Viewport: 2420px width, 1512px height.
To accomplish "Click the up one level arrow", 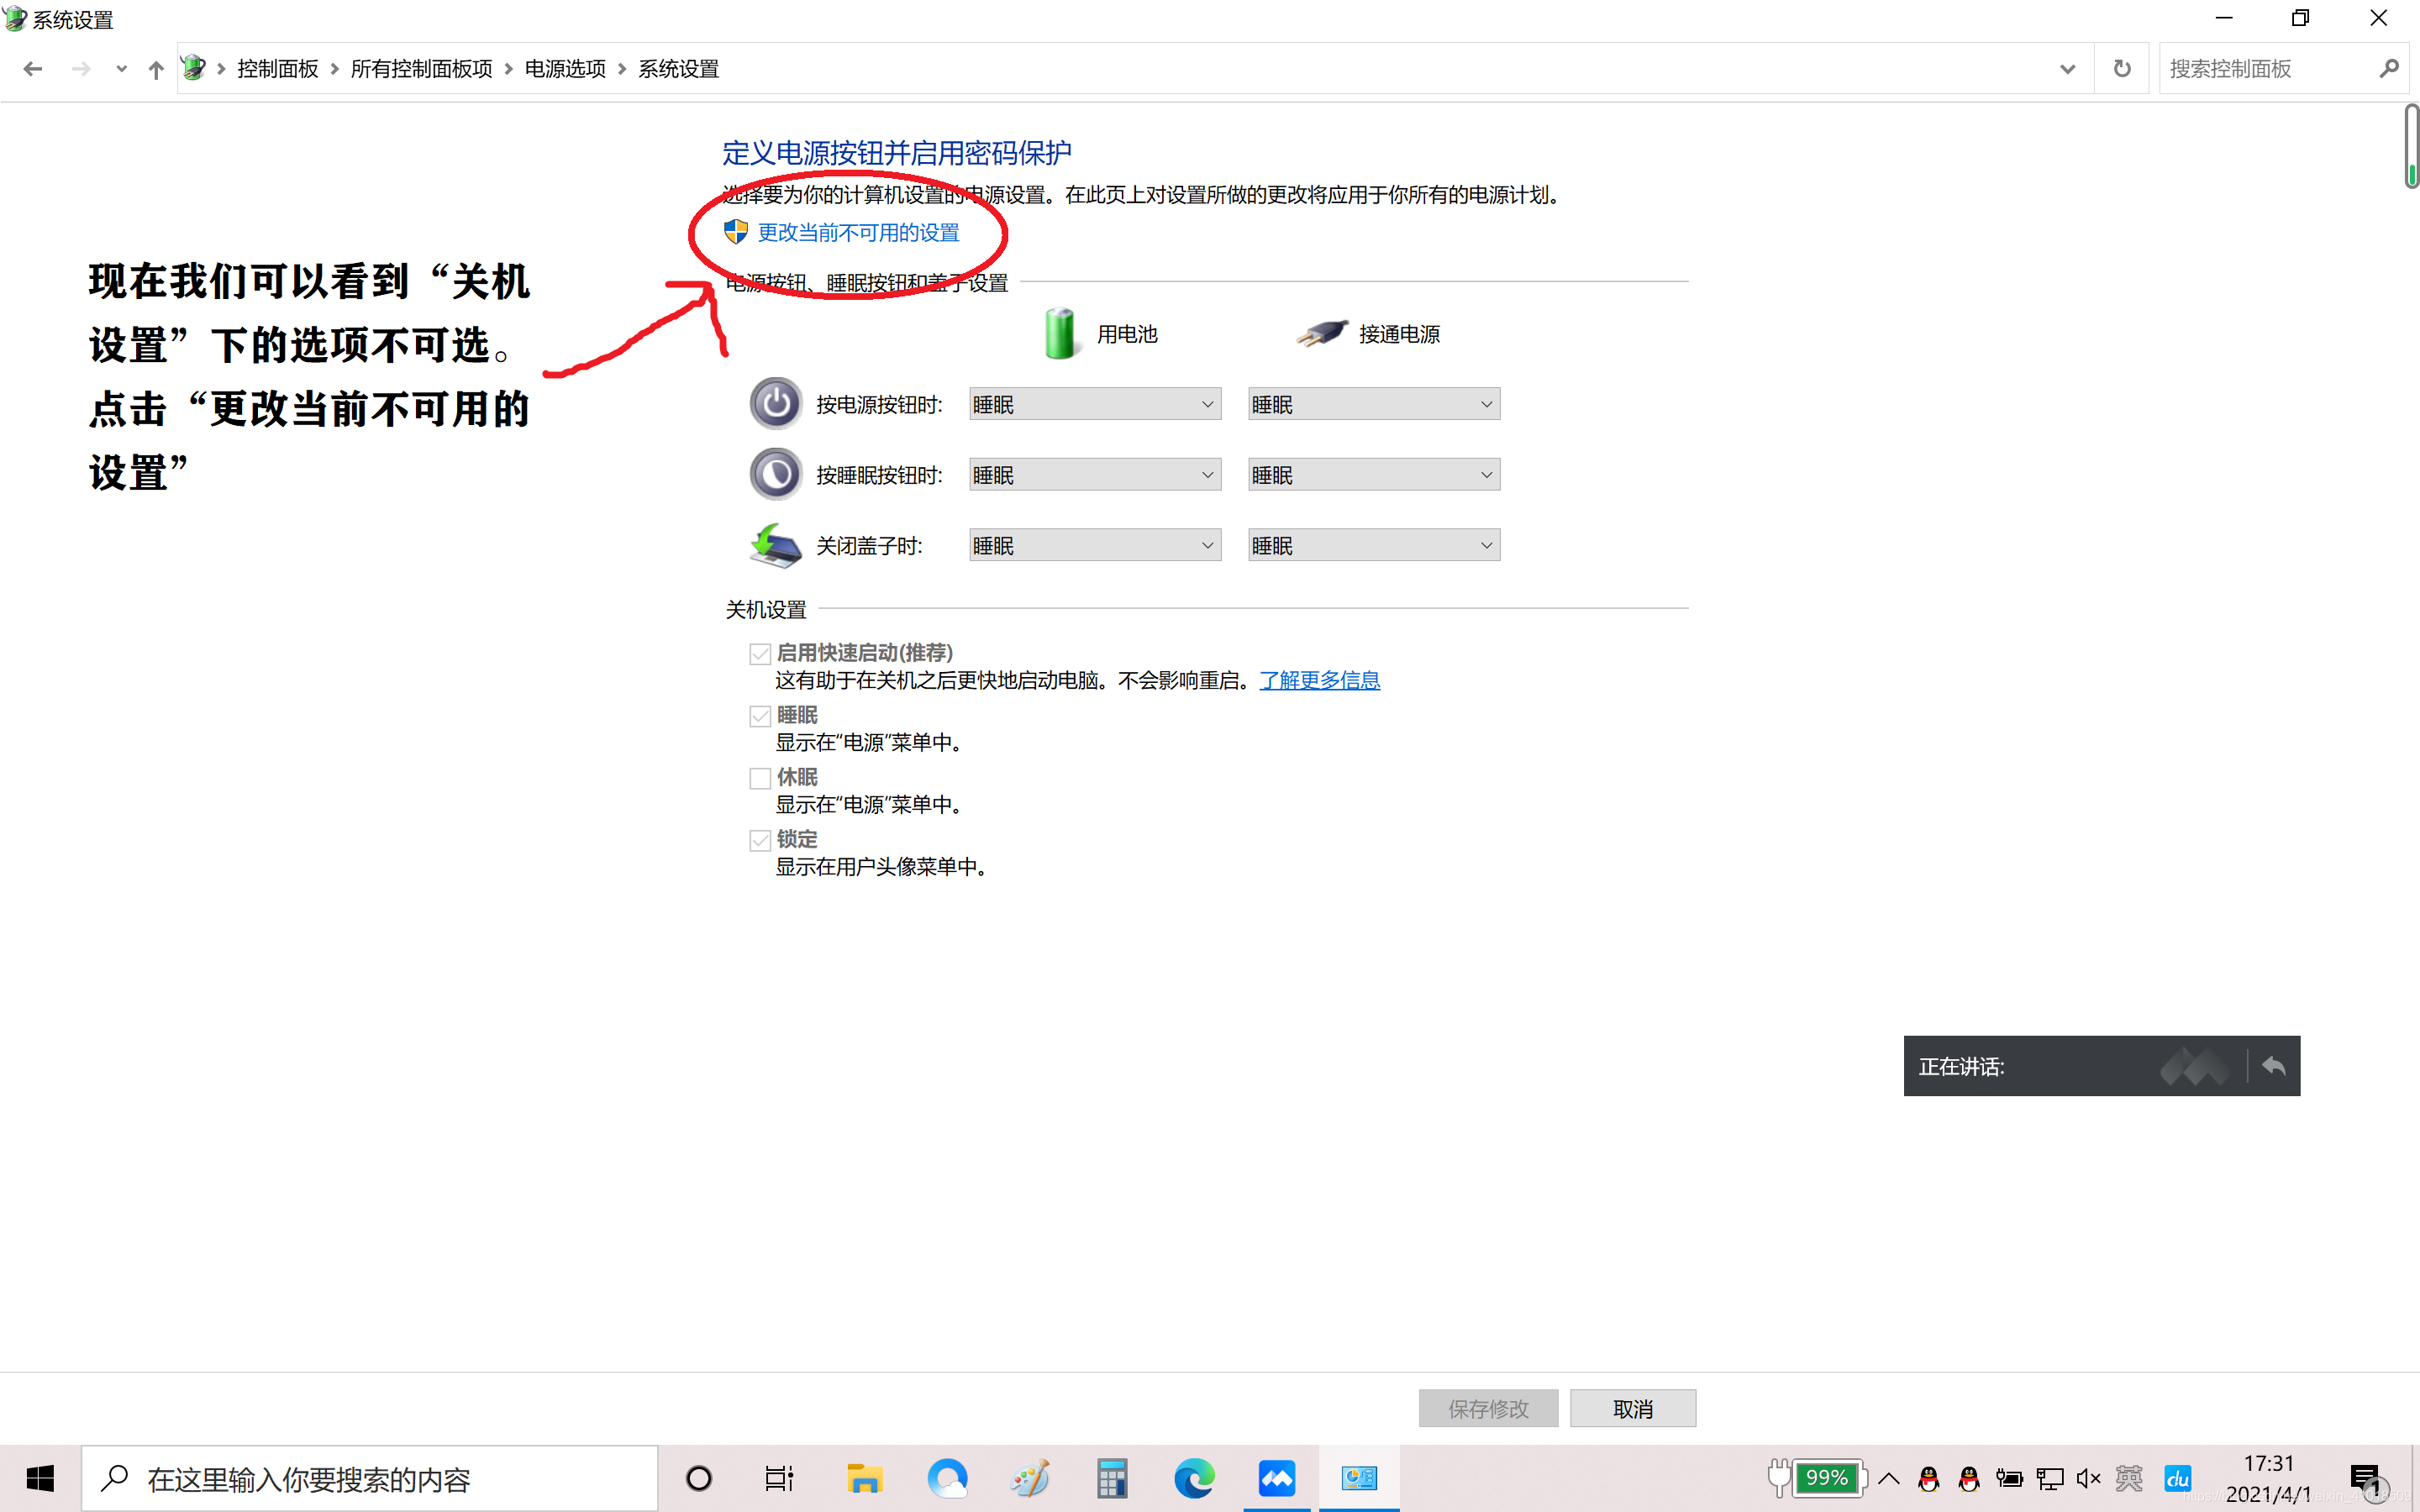I will [155, 69].
